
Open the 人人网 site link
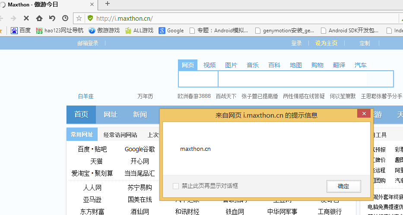[x=92, y=187]
